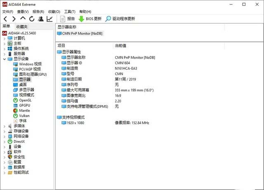Viewport: 264px width, 190px height.
Task: Select the 1920 x 1080 video mode row
Action: pos(106,123)
